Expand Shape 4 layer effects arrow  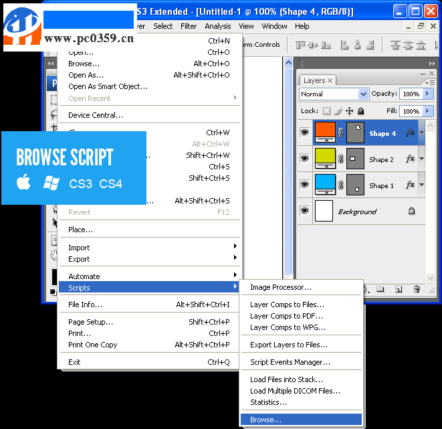[421, 133]
